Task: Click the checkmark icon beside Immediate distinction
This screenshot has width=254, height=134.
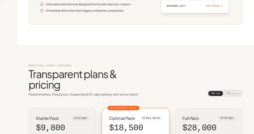Action: [42, 11]
